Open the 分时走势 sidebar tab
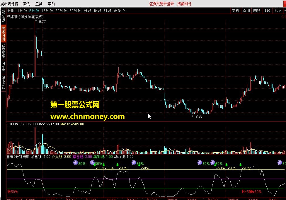Screen dimensions: 286x200 4,16
